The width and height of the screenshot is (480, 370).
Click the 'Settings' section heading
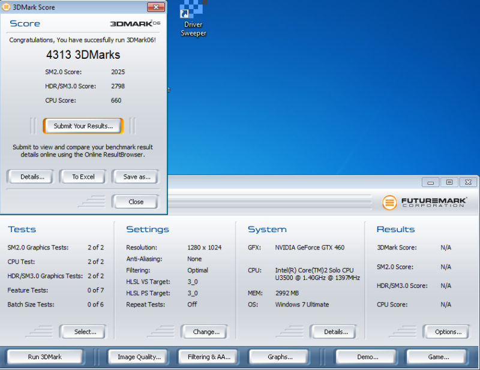click(148, 229)
